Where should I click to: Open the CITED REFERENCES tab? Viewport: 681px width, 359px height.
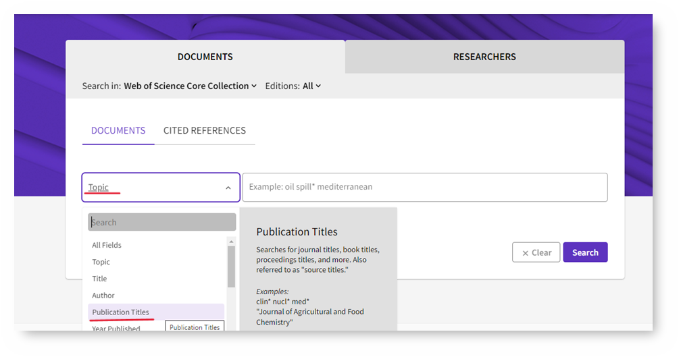point(205,130)
